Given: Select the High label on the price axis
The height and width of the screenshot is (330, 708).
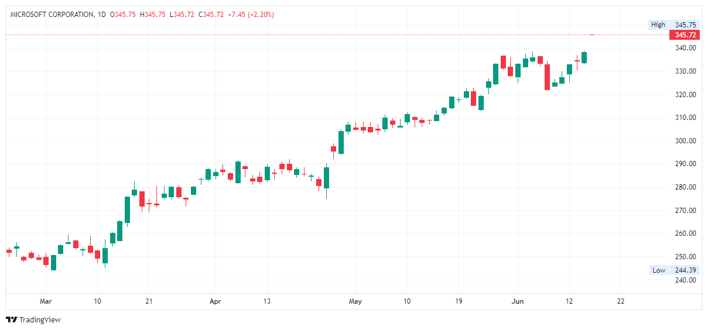Looking at the screenshot, I should tap(658, 25).
